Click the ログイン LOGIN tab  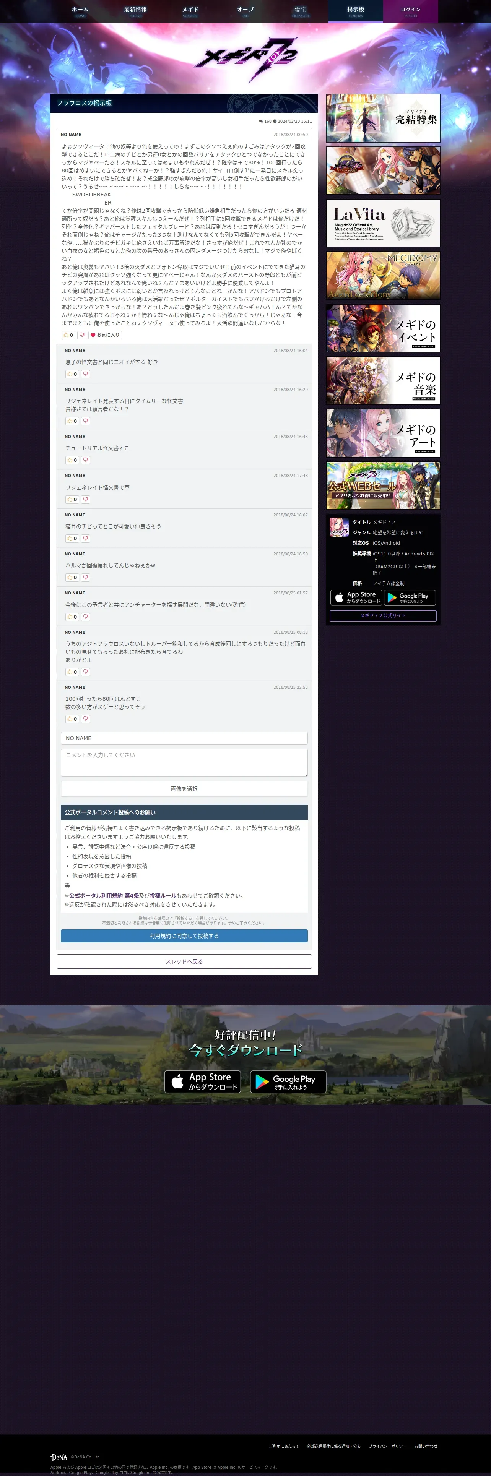pyautogui.click(x=410, y=11)
